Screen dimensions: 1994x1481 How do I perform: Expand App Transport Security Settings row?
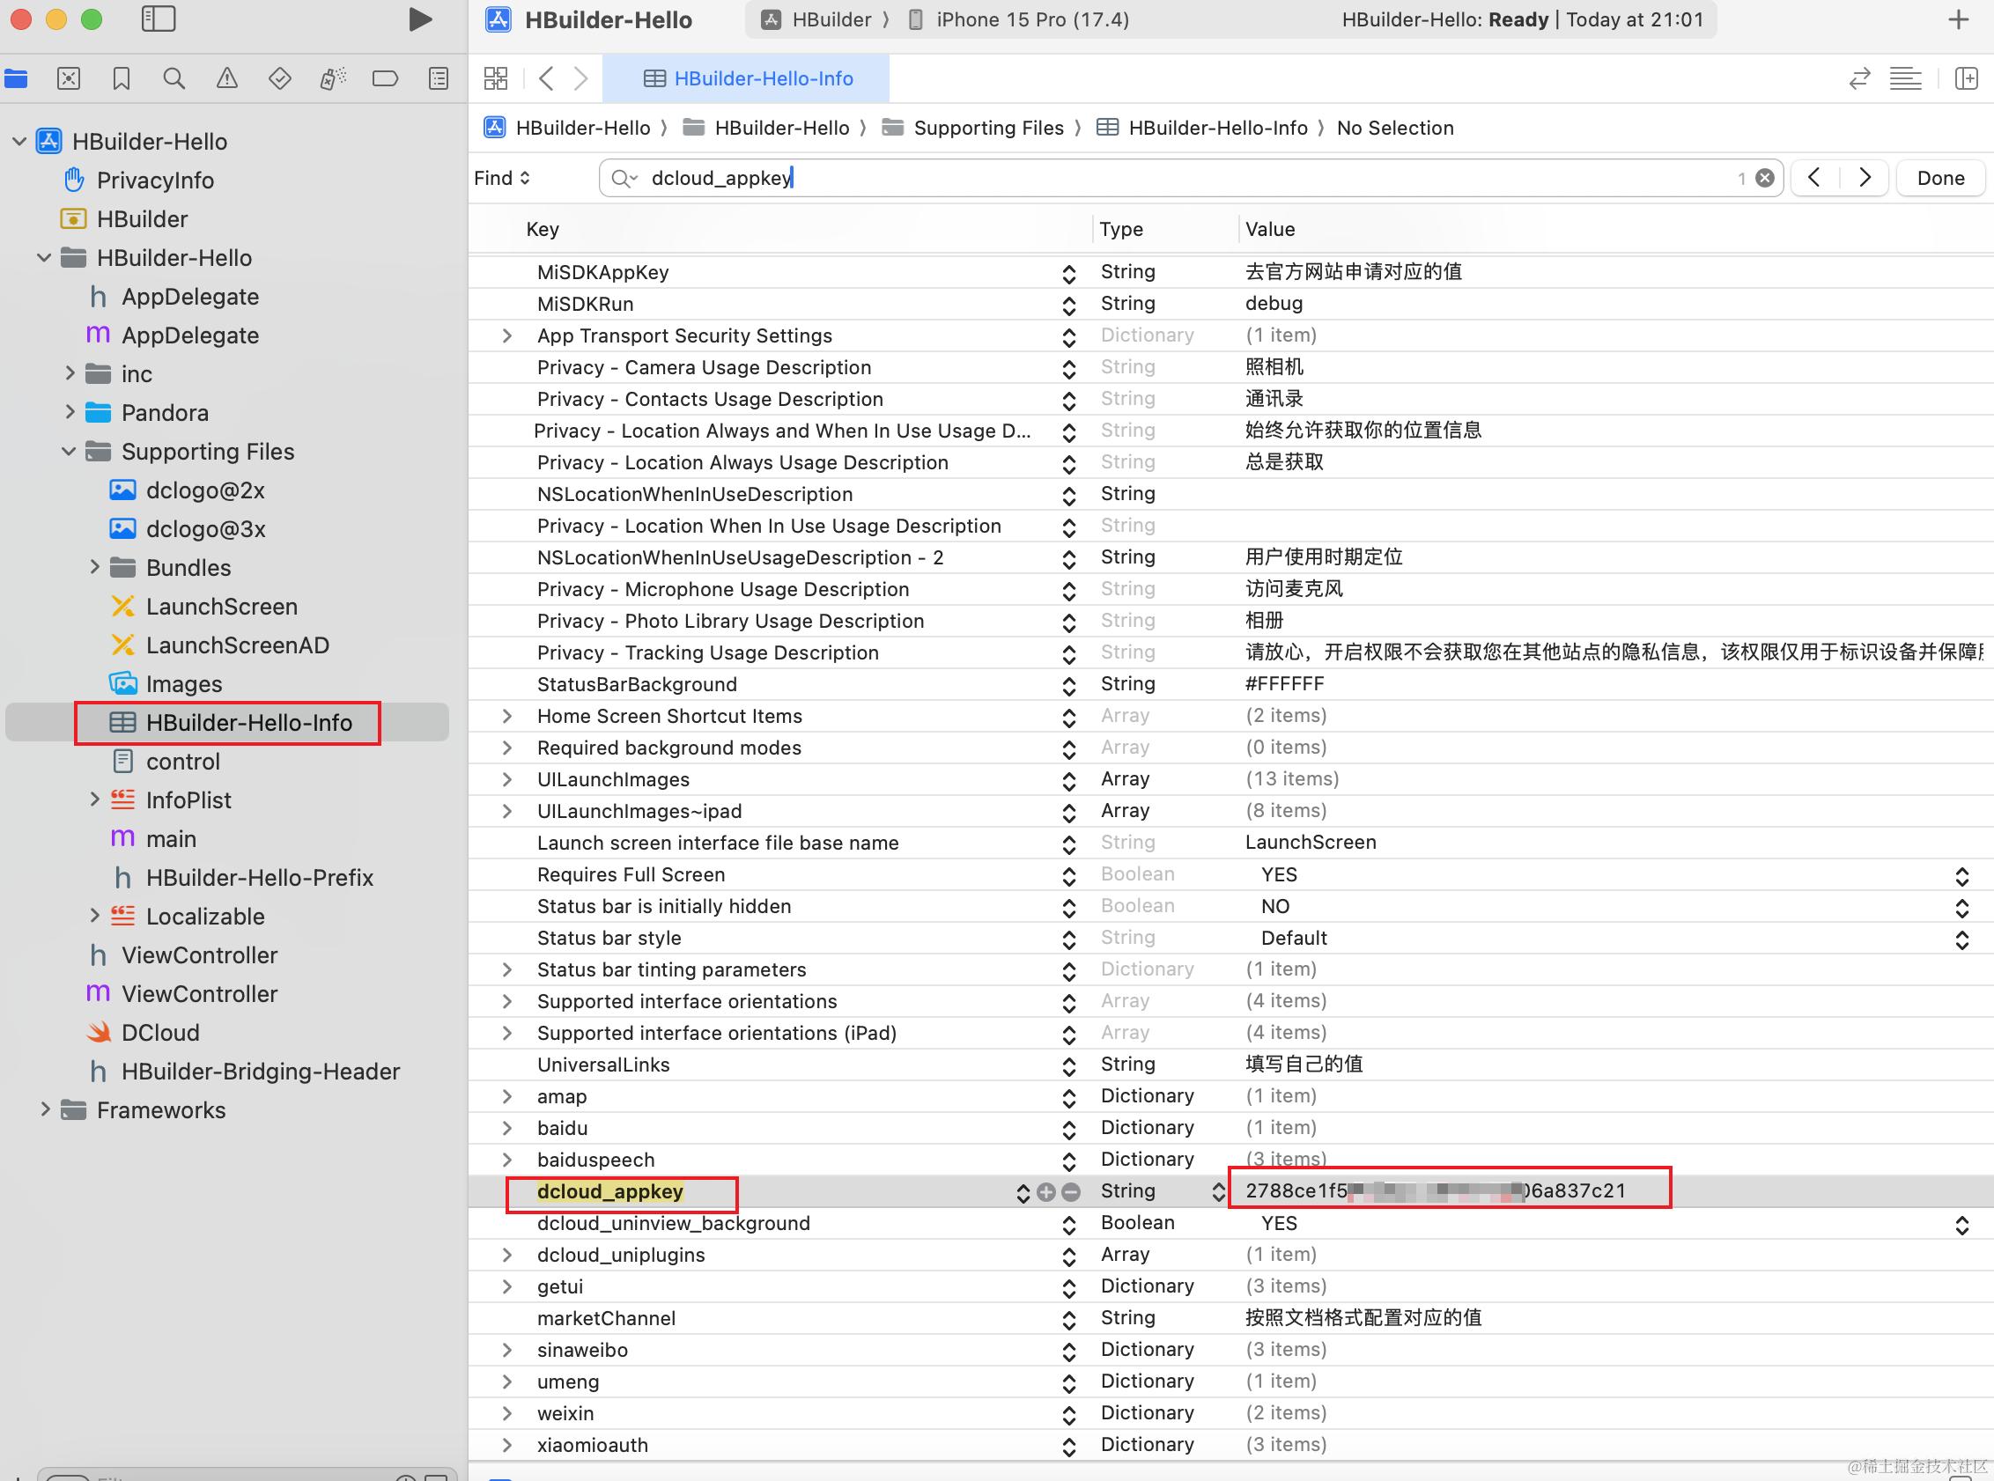(506, 335)
